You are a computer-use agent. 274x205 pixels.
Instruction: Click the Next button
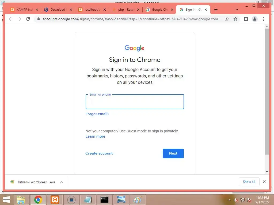(173, 153)
